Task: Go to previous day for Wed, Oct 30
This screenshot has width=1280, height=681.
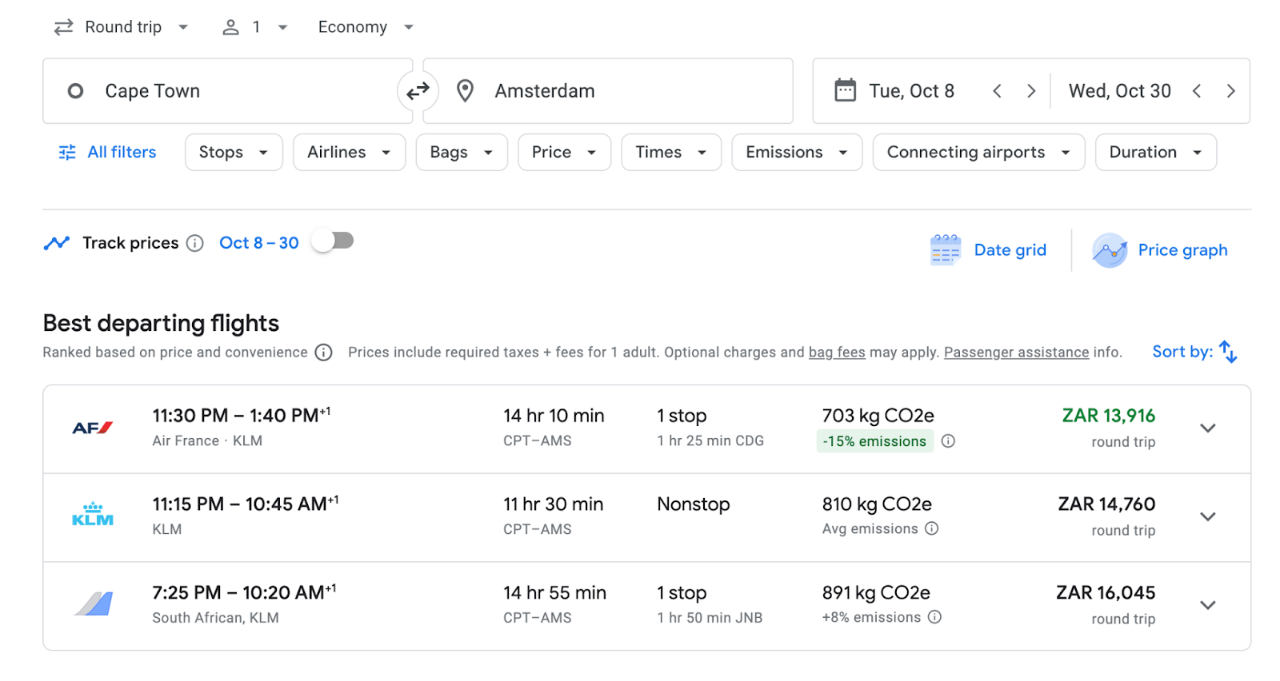Action: 1197,91
